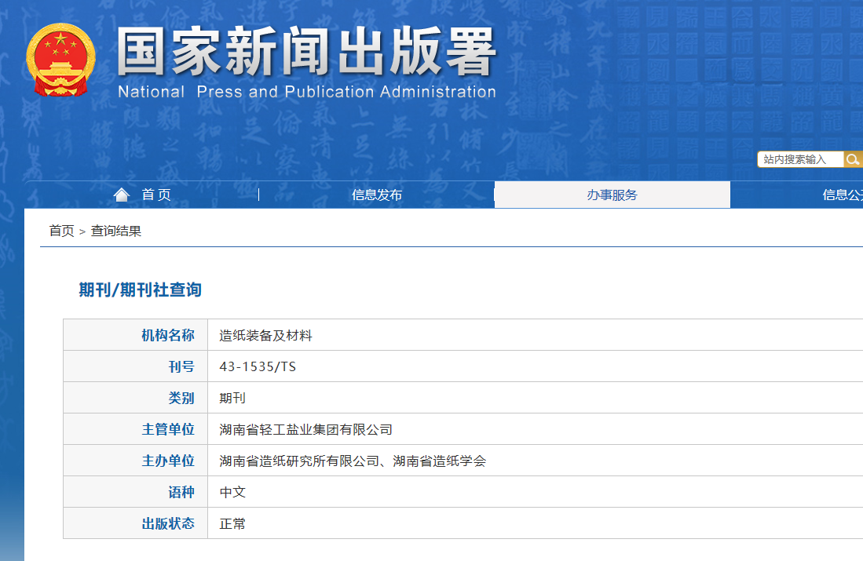This screenshot has width=863, height=561.
Task: Click the 类别 label cell
Action: click(135, 398)
